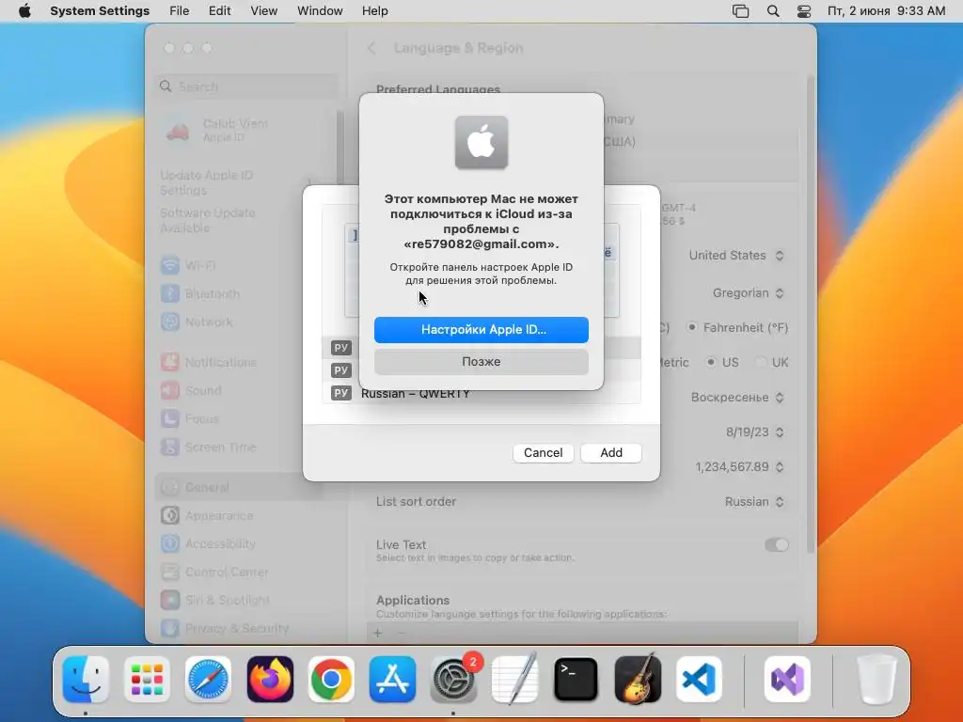The height and width of the screenshot is (722, 963).
Task: Open Google Chrome from the Dock
Action: pos(331,679)
